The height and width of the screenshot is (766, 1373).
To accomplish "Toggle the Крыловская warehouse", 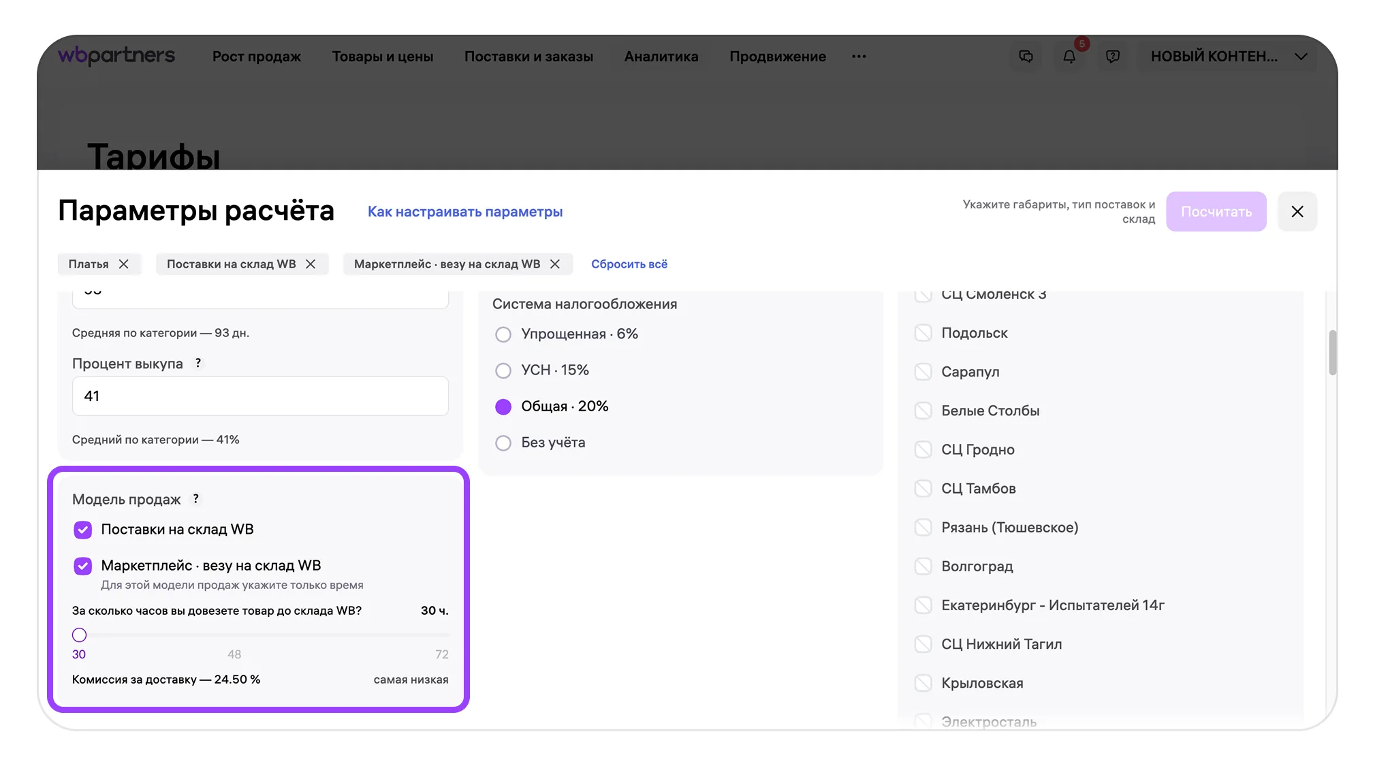I will (x=924, y=683).
